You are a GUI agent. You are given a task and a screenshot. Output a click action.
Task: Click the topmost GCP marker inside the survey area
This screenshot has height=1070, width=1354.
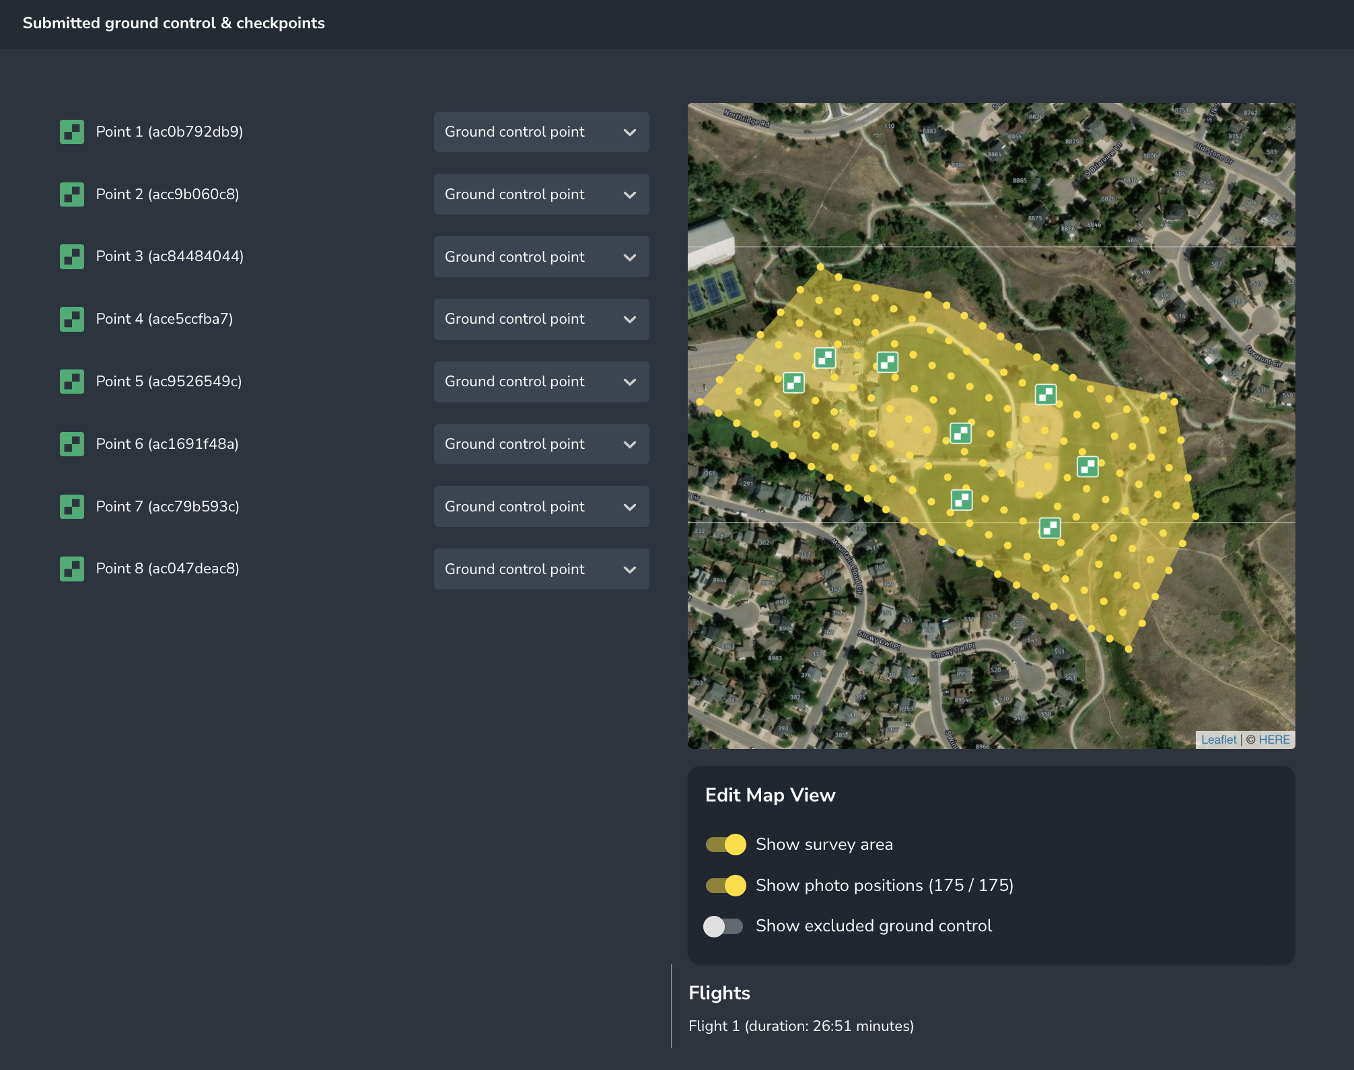[x=824, y=358]
